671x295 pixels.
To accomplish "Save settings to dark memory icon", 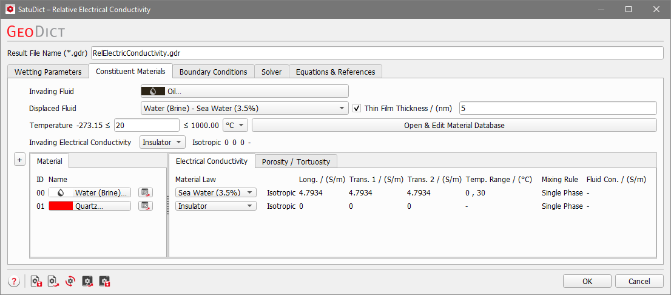I will (105, 281).
